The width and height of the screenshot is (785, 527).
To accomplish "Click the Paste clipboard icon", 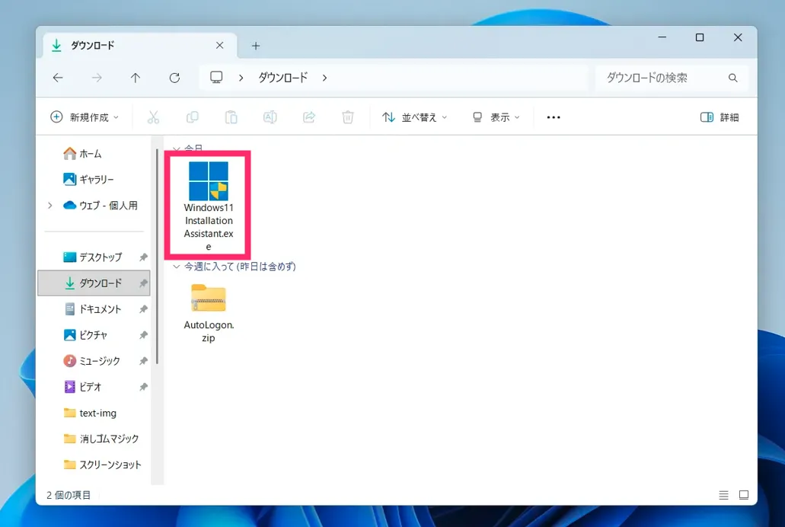I will coord(231,117).
